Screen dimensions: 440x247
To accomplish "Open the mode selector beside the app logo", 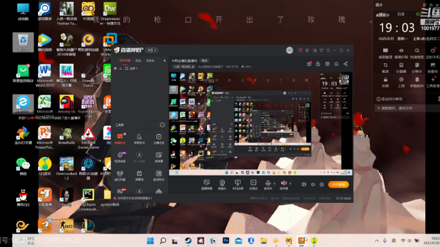I will tap(152, 50).
